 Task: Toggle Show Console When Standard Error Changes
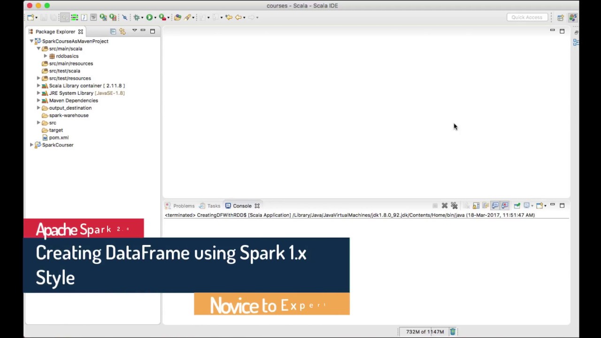click(x=505, y=206)
